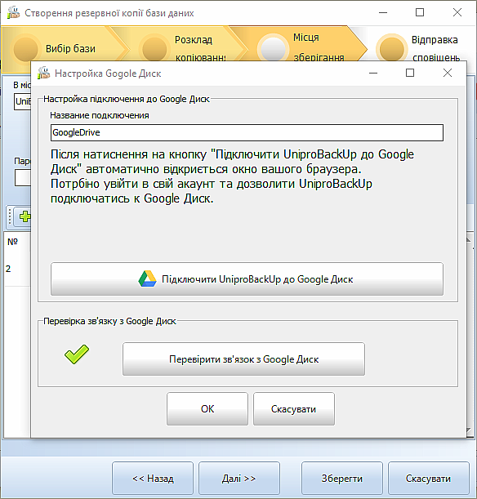Maximize the main backup creation window
The height and width of the screenshot is (499, 477).
(420, 12)
